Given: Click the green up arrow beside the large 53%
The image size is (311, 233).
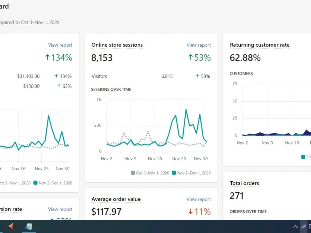Looking at the screenshot, I should (x=190, y=57).
